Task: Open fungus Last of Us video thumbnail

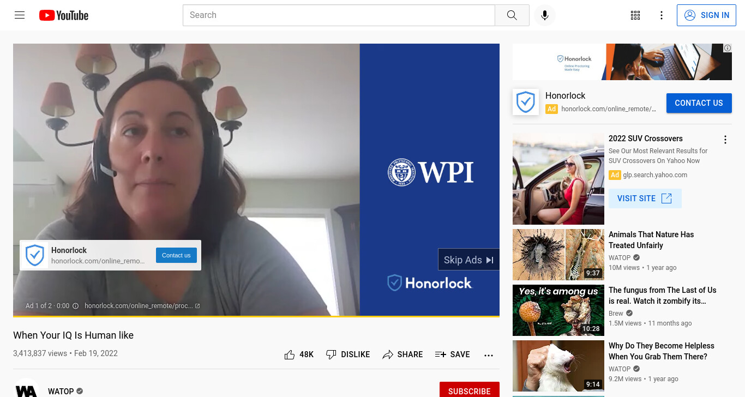Action: coord(558,310)
